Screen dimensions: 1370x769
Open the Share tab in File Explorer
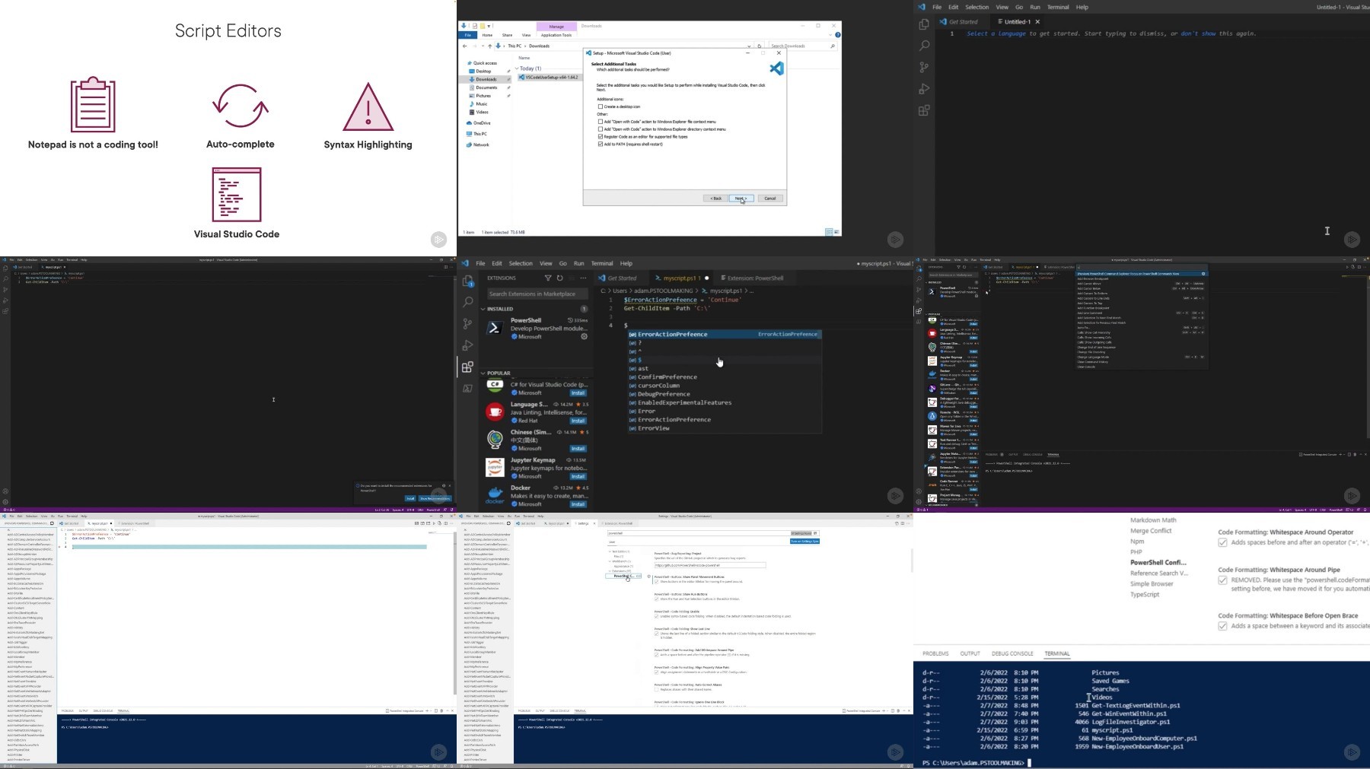click(x=507, y=35)
